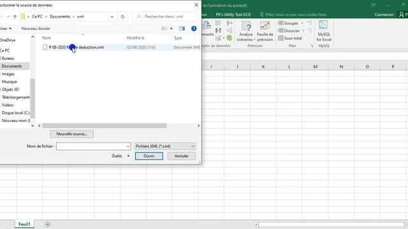Launch the MySQL for Excel add-in
Viewport: 408px width, 229px height.
tap(324, 31)
